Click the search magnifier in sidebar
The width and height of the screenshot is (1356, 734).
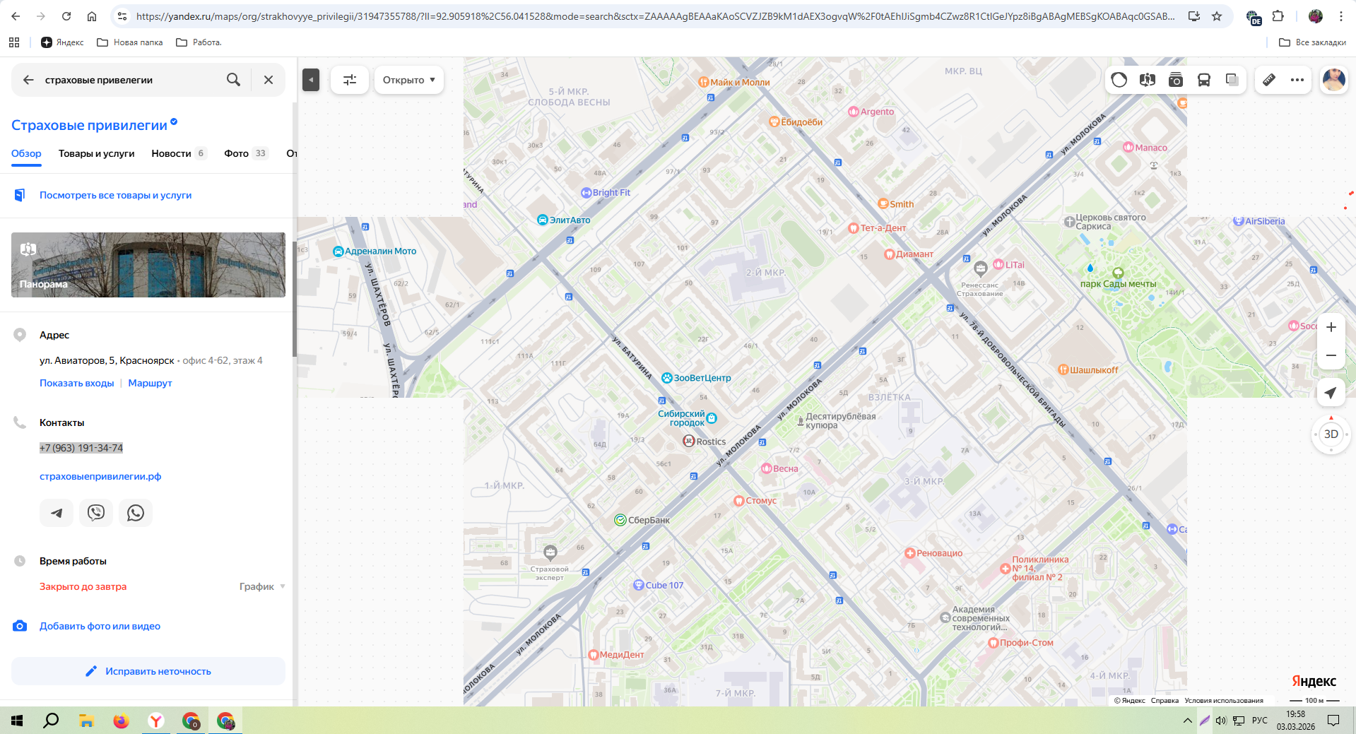tap(233, 80)
